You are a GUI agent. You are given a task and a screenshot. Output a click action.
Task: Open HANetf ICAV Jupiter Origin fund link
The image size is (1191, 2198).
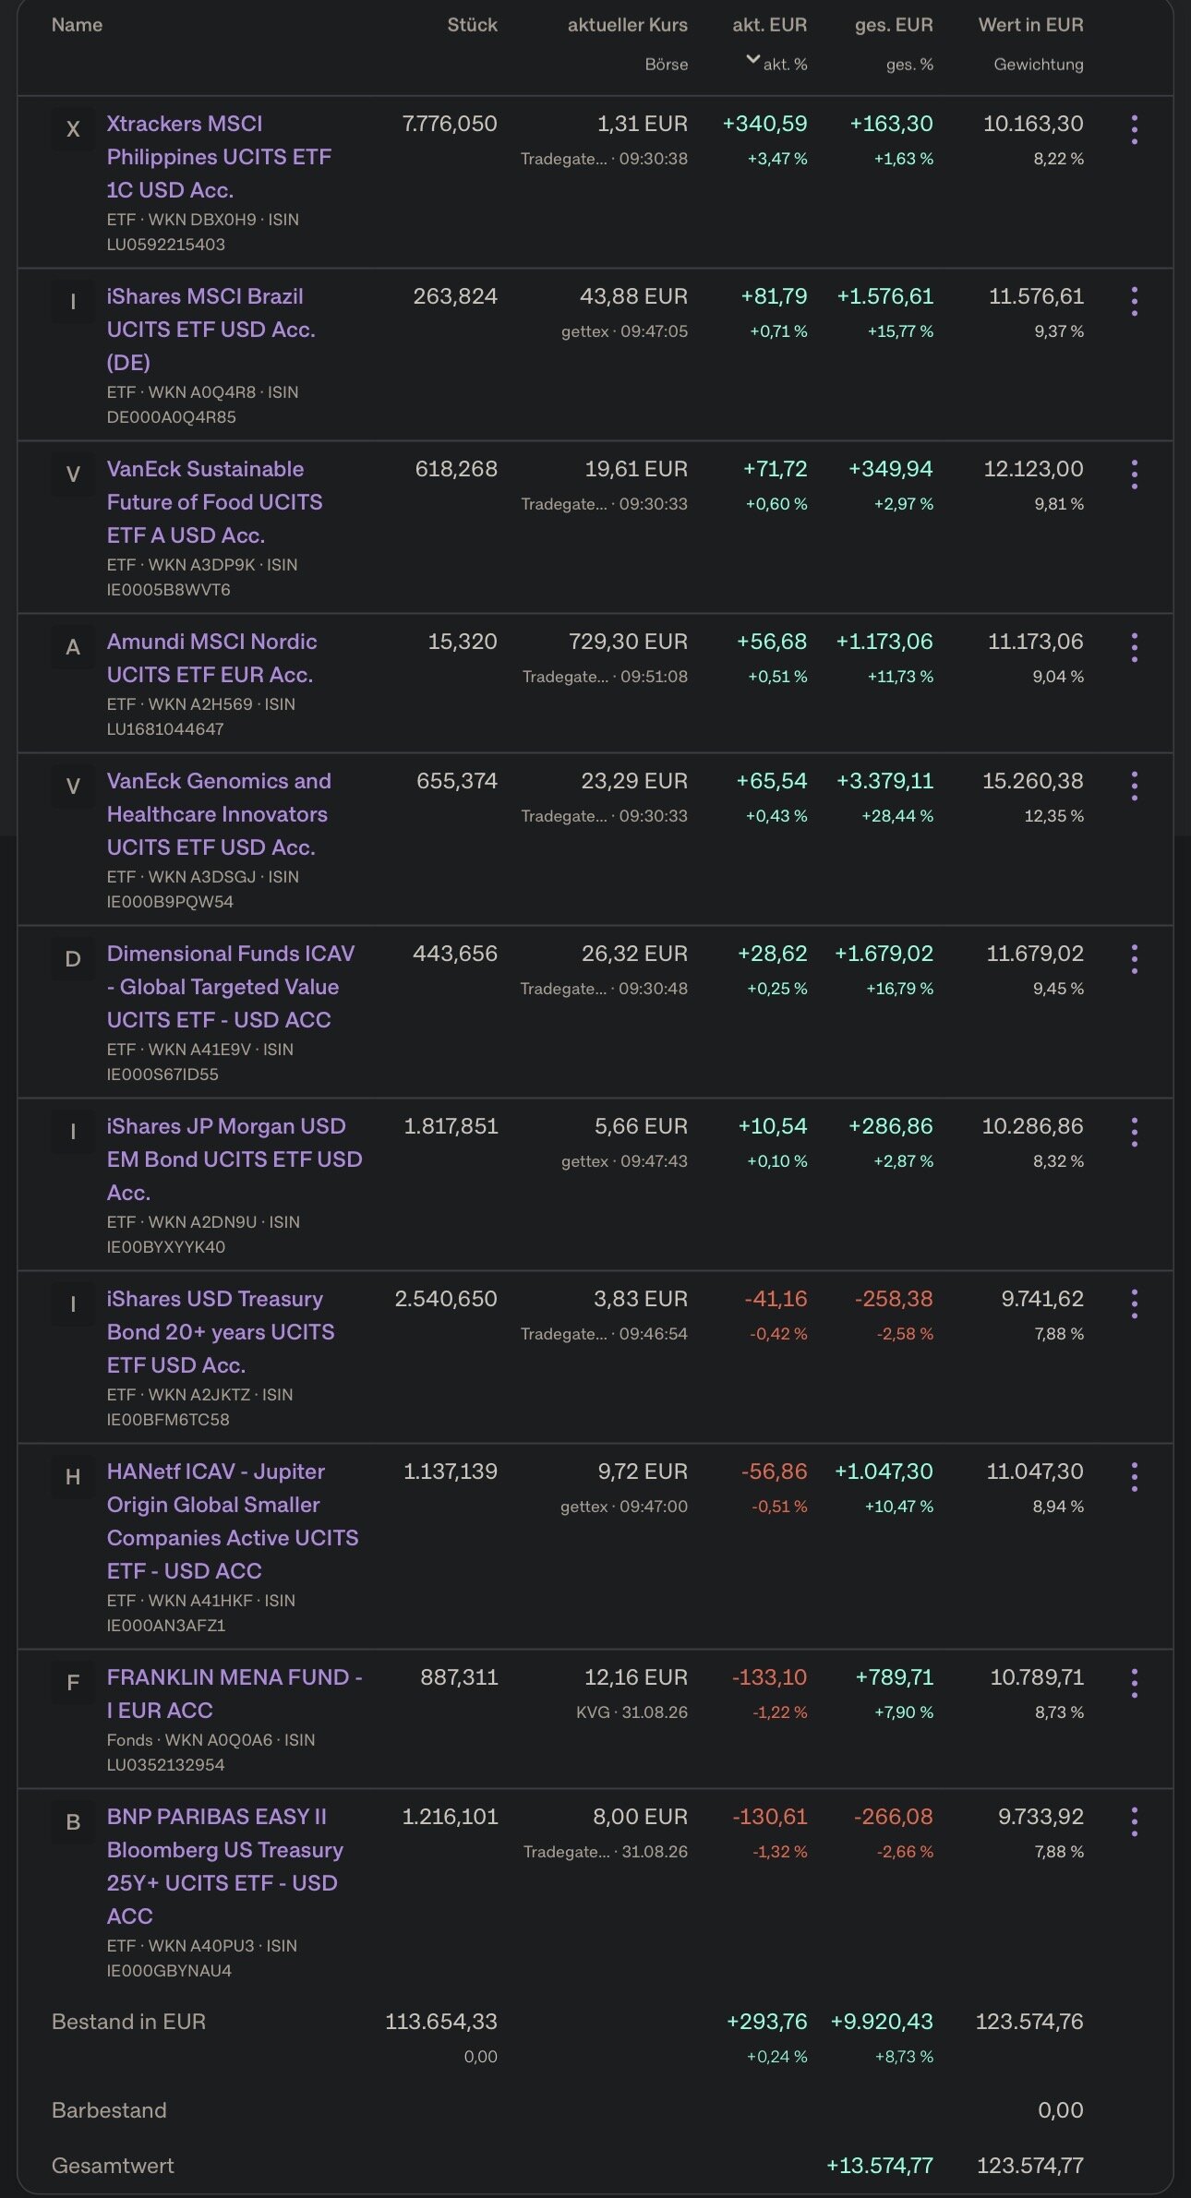[233, 1521]
